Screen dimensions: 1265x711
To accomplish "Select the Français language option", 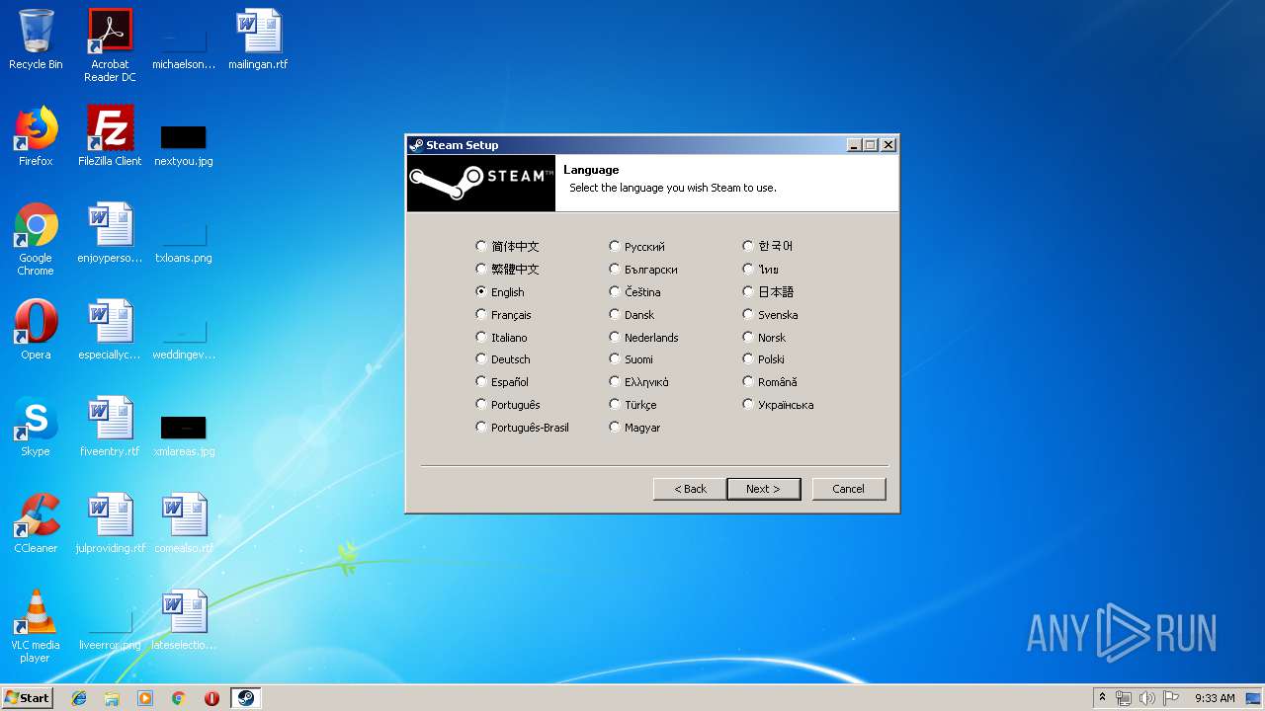I will coord(504,315).
